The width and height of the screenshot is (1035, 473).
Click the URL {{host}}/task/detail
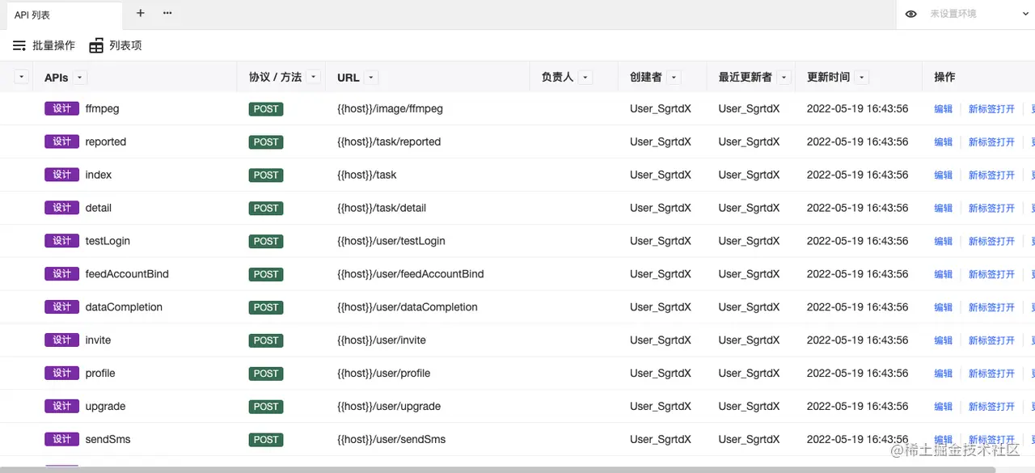[x=382, y=208]
